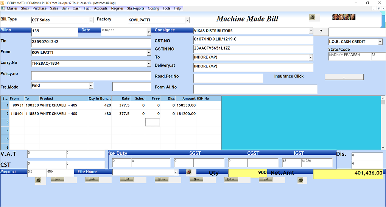Click the grid's vertical scrollbar down arrow
Viewport: 386px width, 207px height.
click(383, 147)
